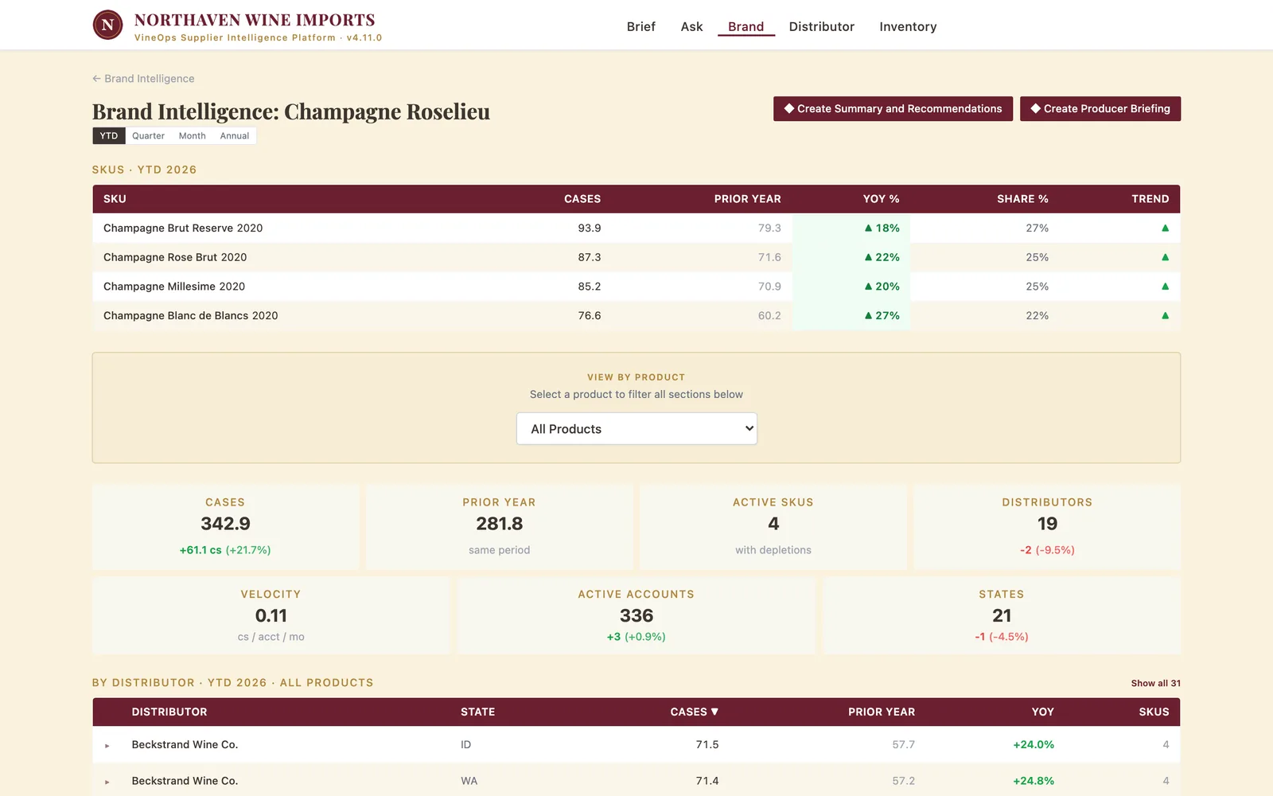The width and height of the screenshot is (1273, 796).
Task: Click the 22% YoY value cell
Action: pyautogui.click(x=851, y=257)
